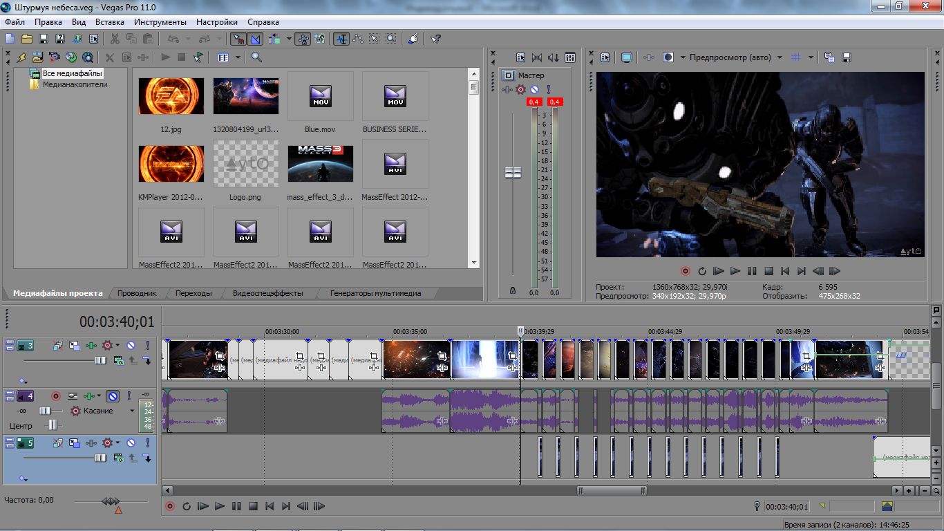Viewport: 944px width, 531px height.
Task: Open the preview overlays grid dropdown arrow
Action: click(811, 57)
